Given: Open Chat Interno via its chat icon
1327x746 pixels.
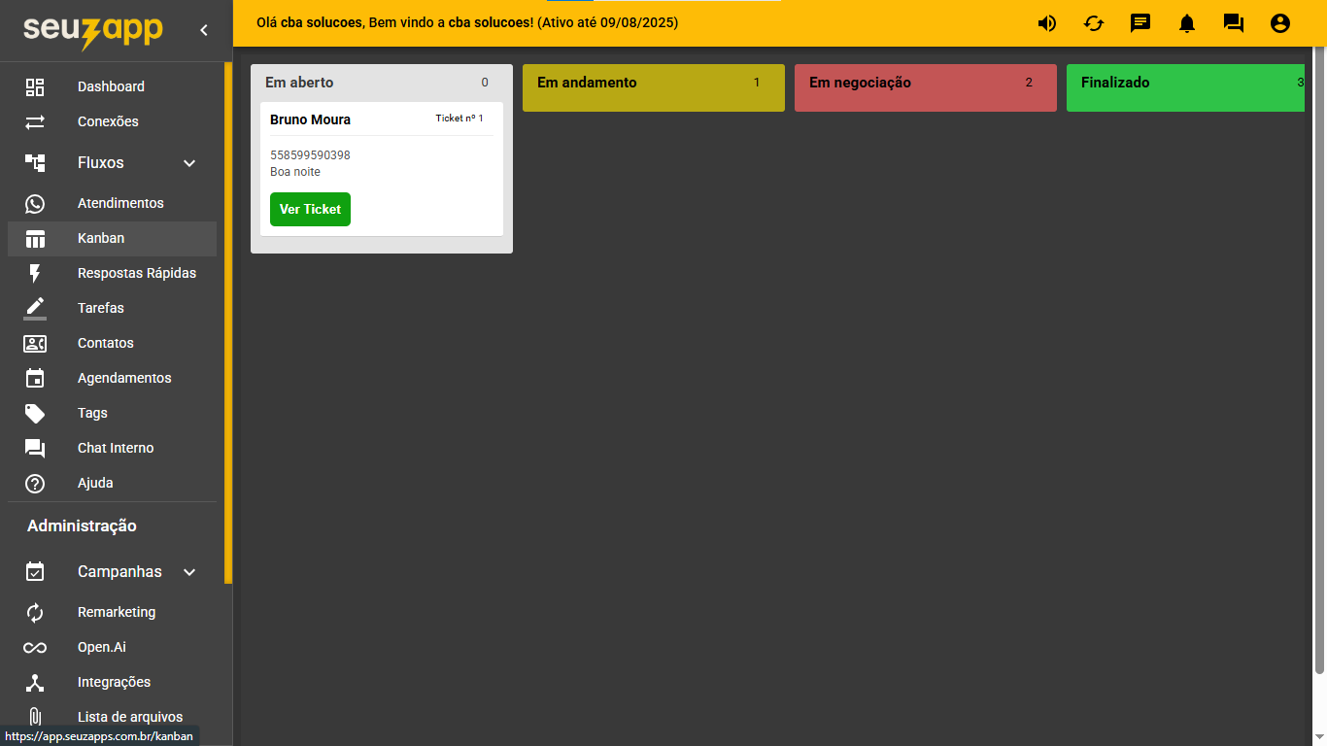Looking at the screenshot, I should coord(35,448).
